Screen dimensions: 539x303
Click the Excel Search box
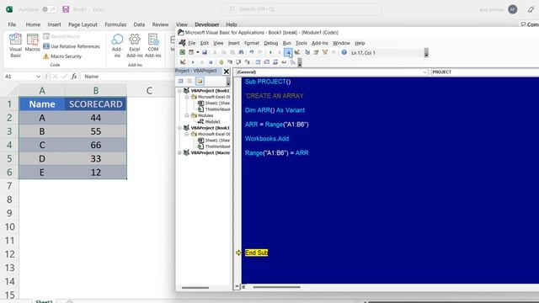302,9
